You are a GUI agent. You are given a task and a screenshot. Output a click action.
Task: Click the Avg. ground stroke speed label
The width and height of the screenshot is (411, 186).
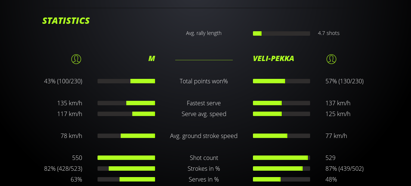(x=204, y=136)
